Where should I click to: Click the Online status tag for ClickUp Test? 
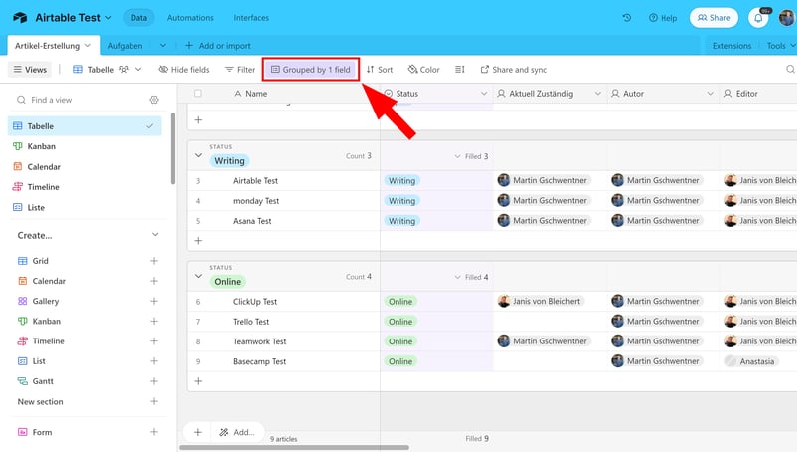[x=400, y=301]
